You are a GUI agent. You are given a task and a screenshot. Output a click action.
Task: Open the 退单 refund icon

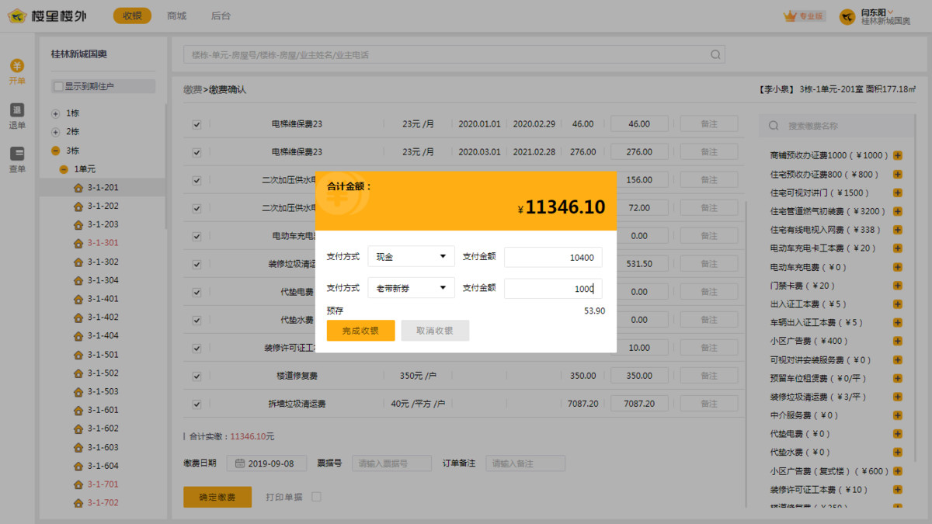[x=16, y=111]
